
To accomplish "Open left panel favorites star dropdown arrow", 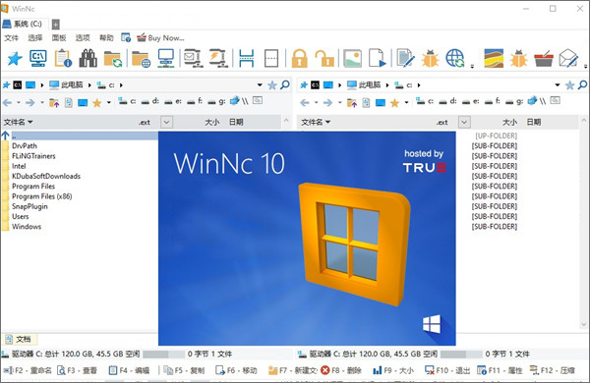I will pos(109,102).
